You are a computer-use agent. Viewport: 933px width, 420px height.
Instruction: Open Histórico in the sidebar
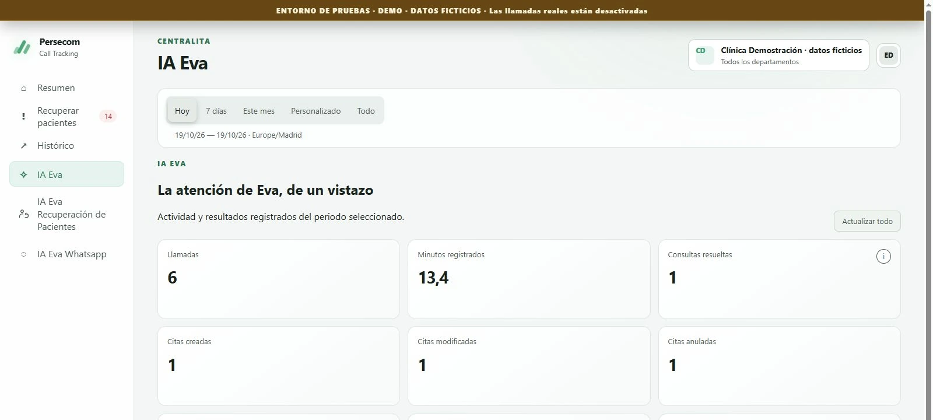pyautogui.click(x=66, y=146)
